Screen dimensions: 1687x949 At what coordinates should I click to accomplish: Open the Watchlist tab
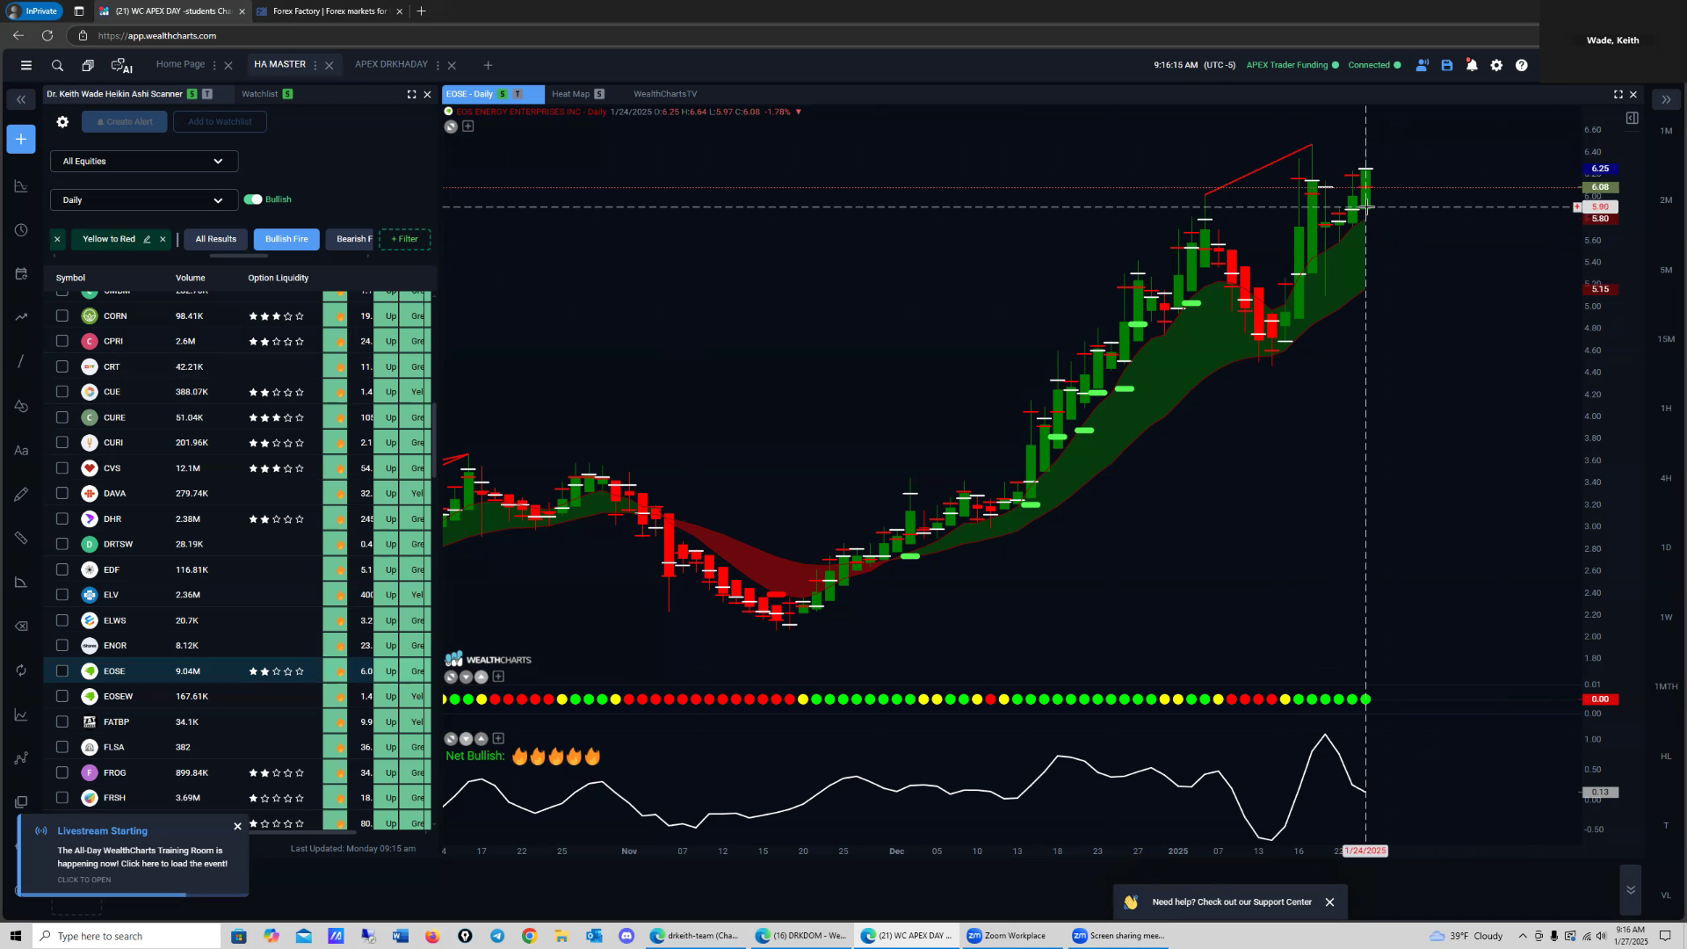click(259, 94)
